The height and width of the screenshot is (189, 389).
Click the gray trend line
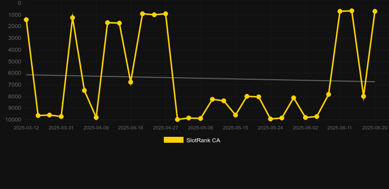point(200,78)
